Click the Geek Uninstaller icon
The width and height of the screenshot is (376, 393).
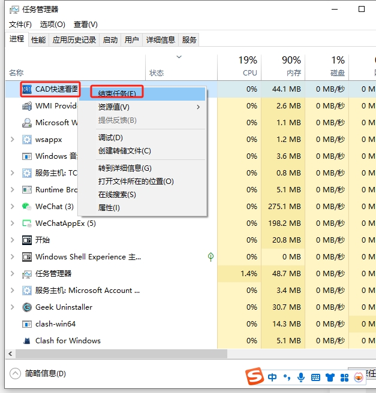(27, 307)
